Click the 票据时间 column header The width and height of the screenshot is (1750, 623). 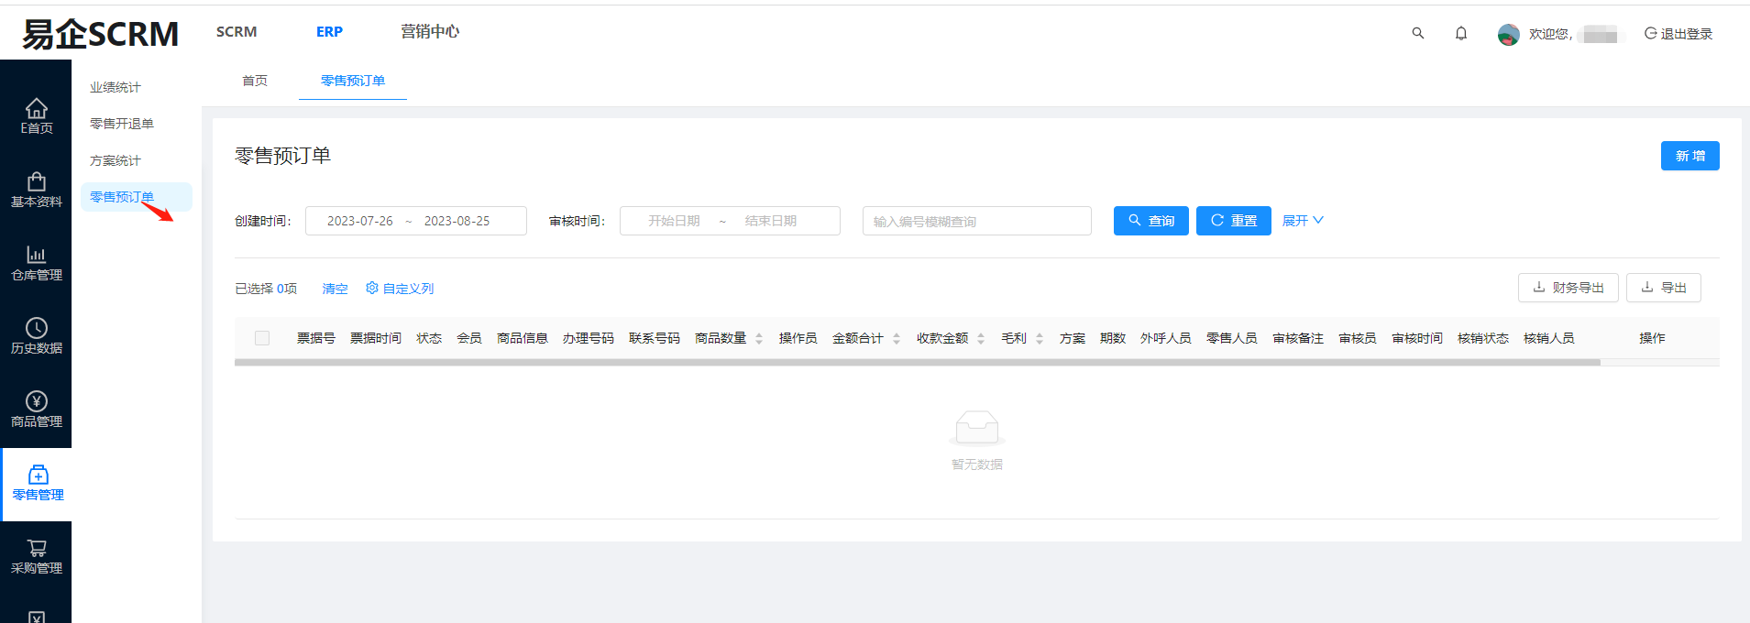click(376, 338)
